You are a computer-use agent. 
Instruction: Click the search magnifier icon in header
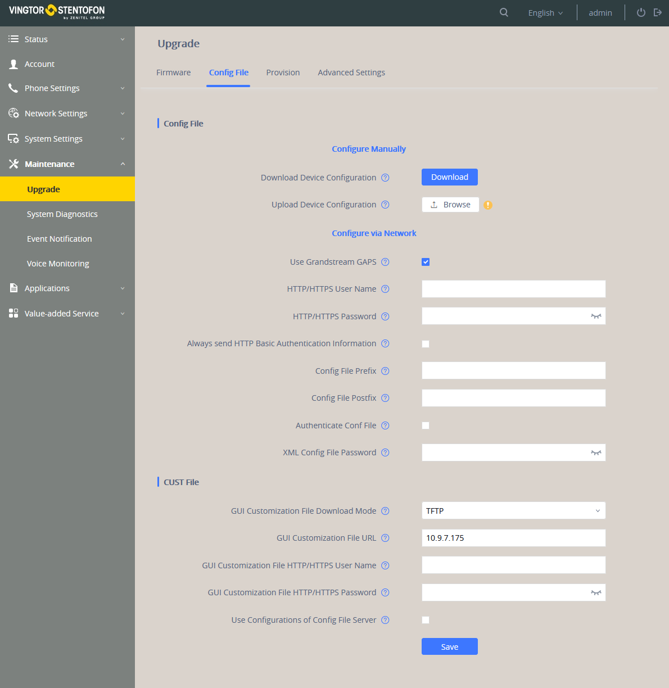(x=504, y=12)
